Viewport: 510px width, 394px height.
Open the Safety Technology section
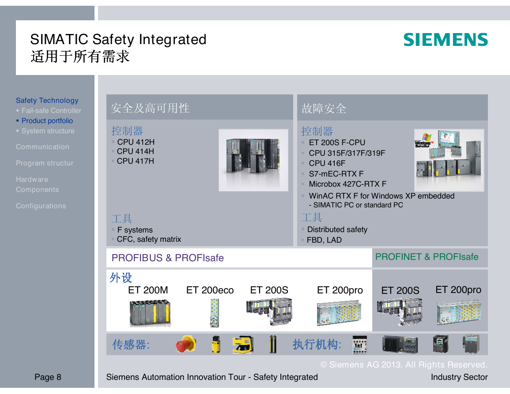47,101
